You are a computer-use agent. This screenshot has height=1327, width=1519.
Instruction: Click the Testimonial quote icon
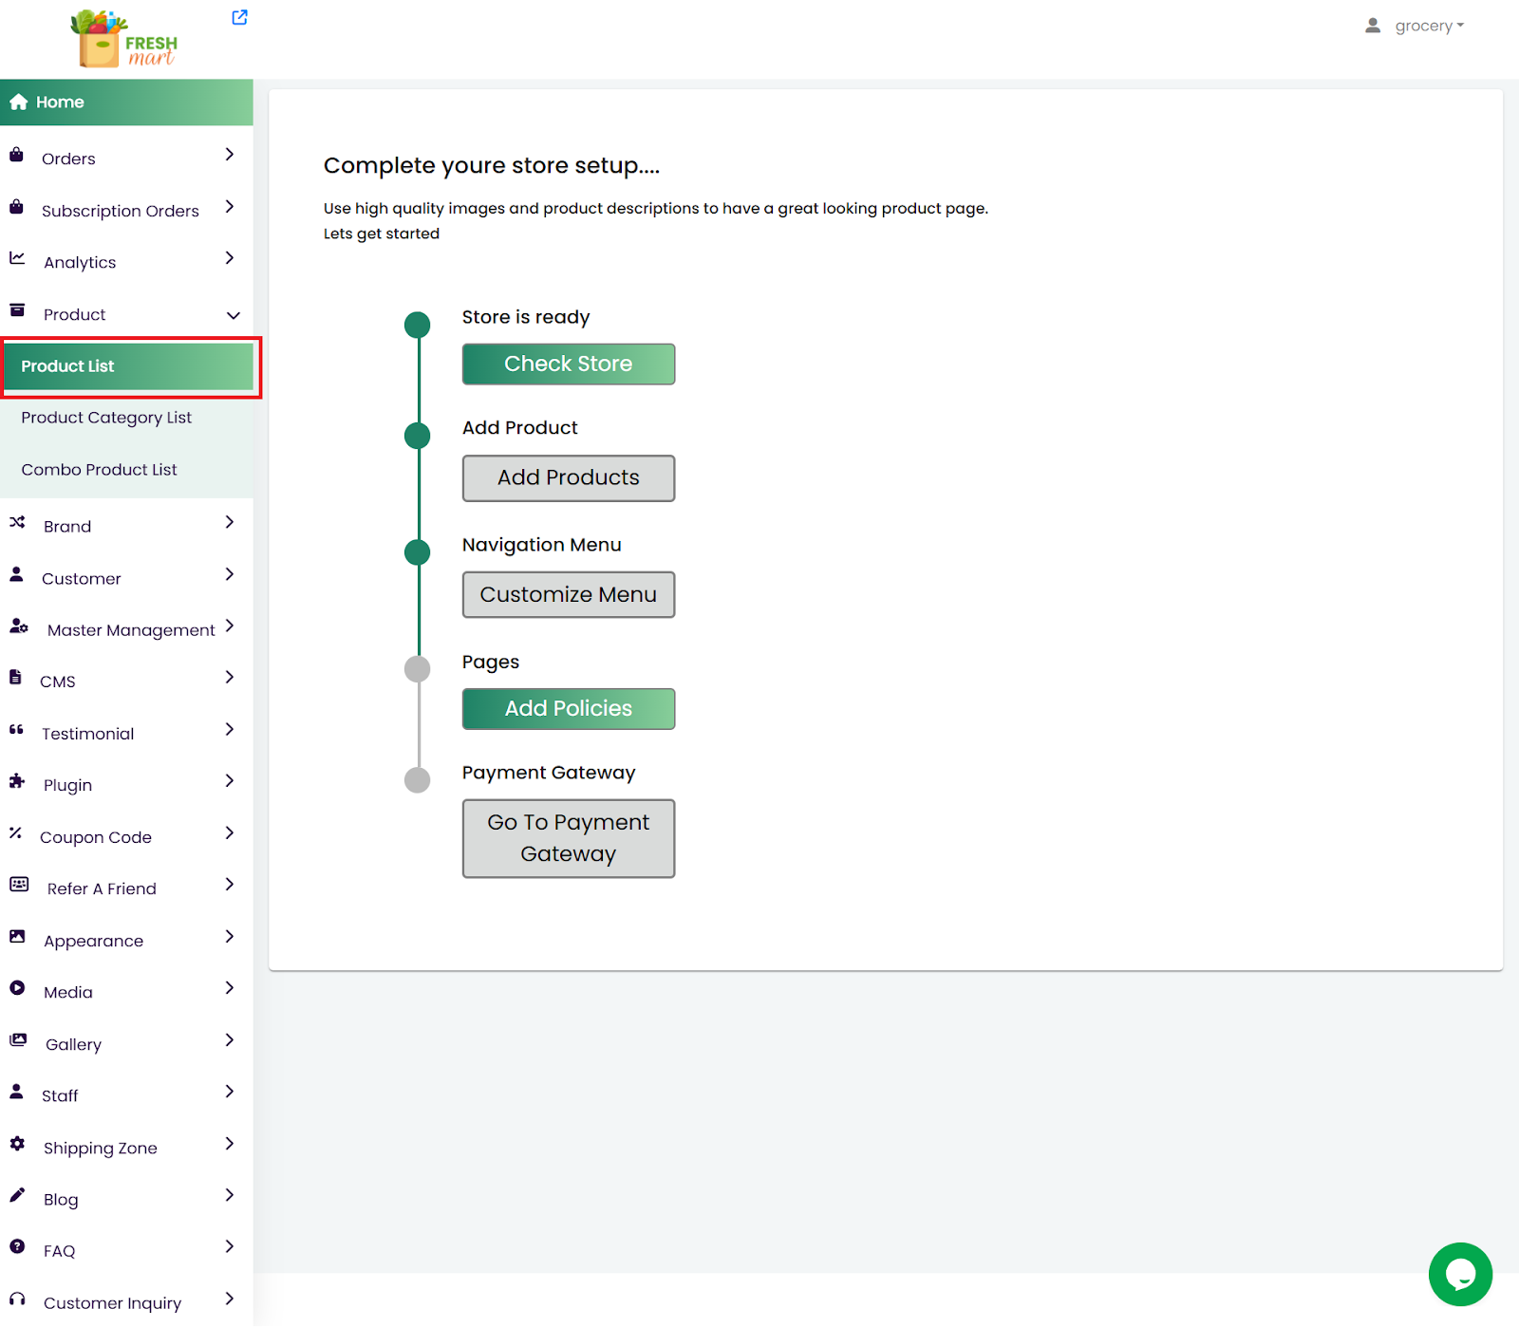point(17,730)
